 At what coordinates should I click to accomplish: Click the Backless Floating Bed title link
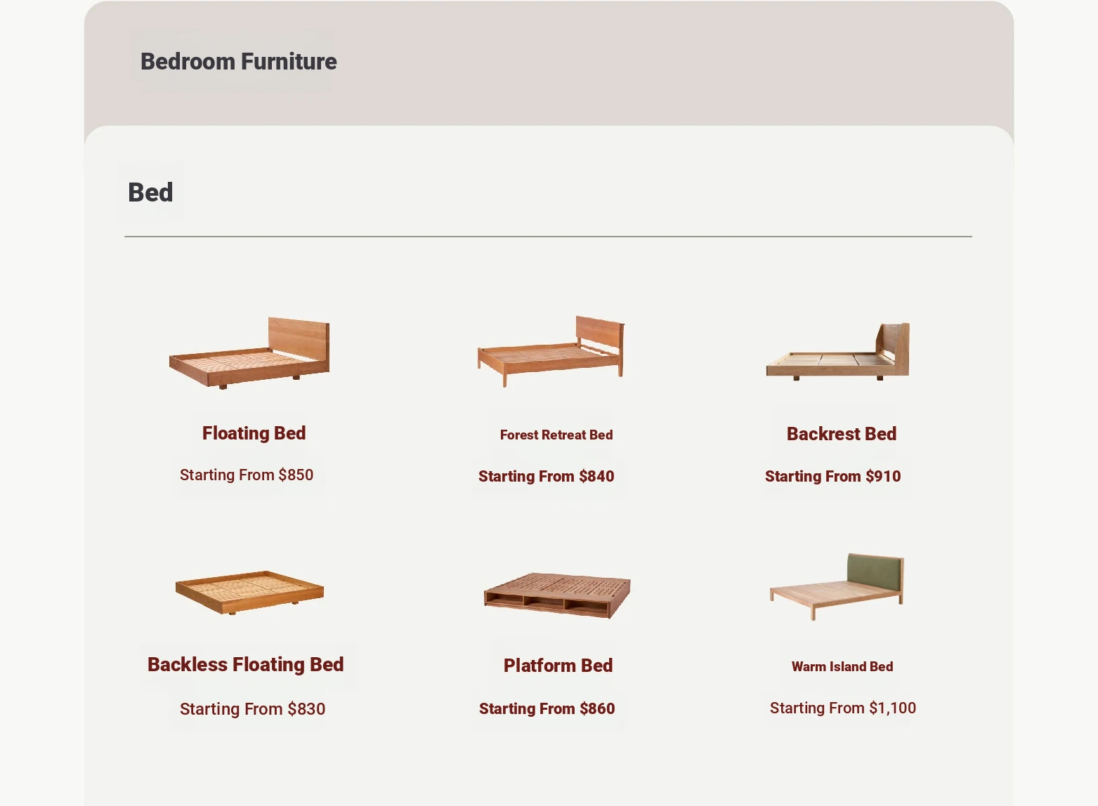(246, 664)
